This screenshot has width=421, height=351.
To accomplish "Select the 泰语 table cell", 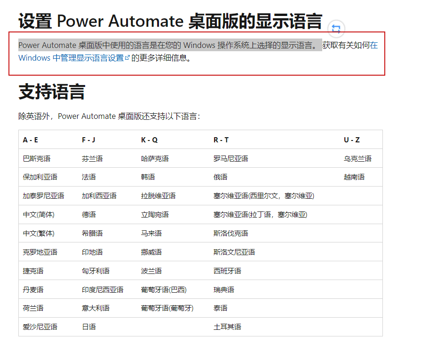I will click(220, 308).
